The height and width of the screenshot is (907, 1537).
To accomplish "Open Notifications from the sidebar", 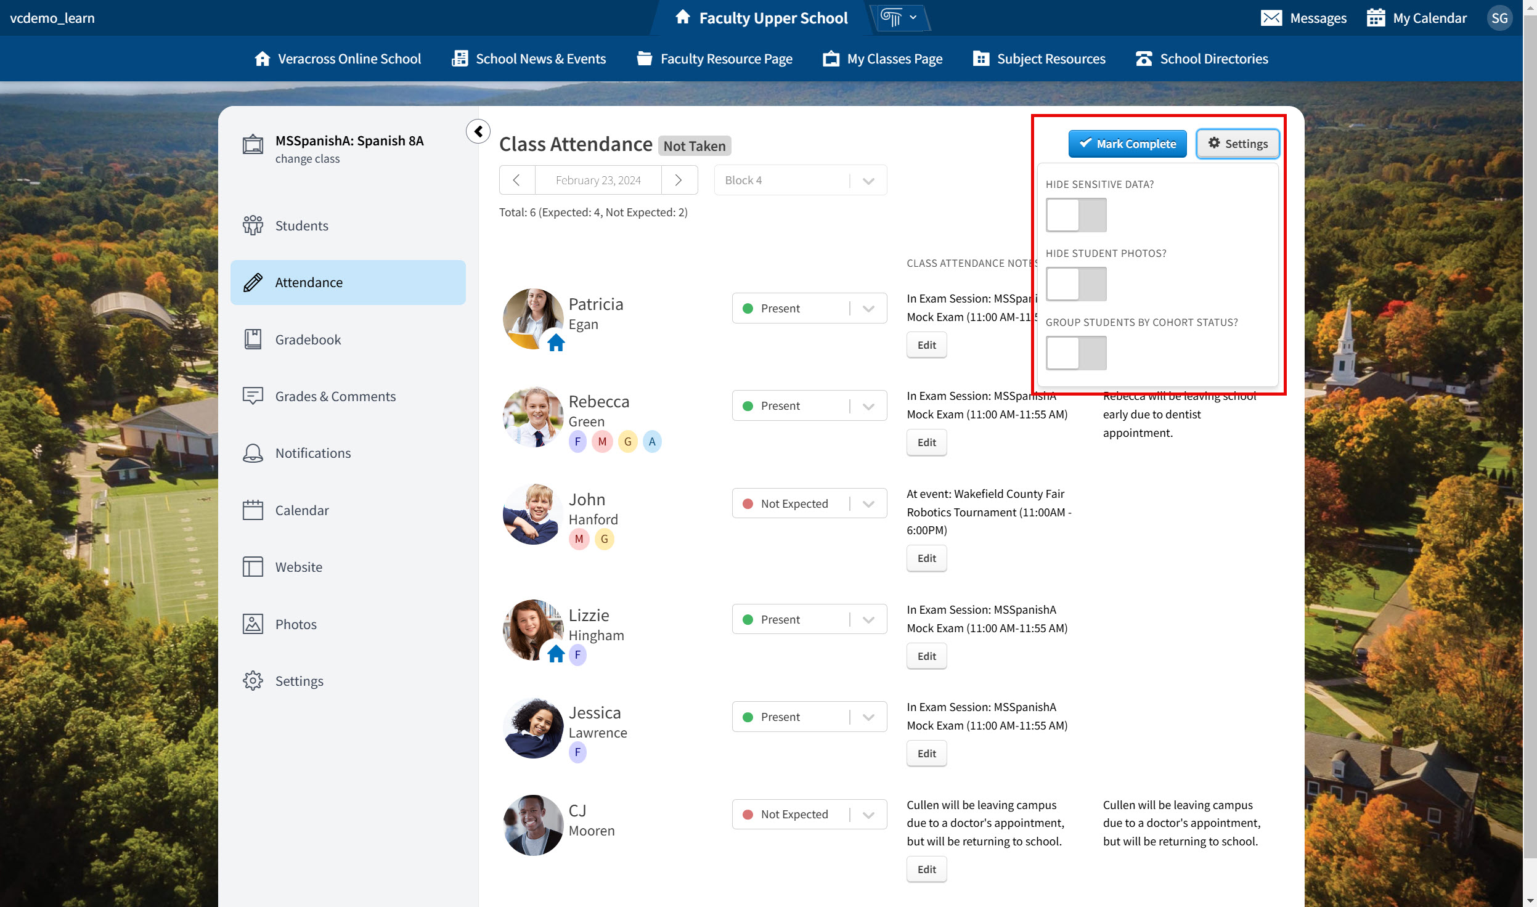I will [312, 453].
